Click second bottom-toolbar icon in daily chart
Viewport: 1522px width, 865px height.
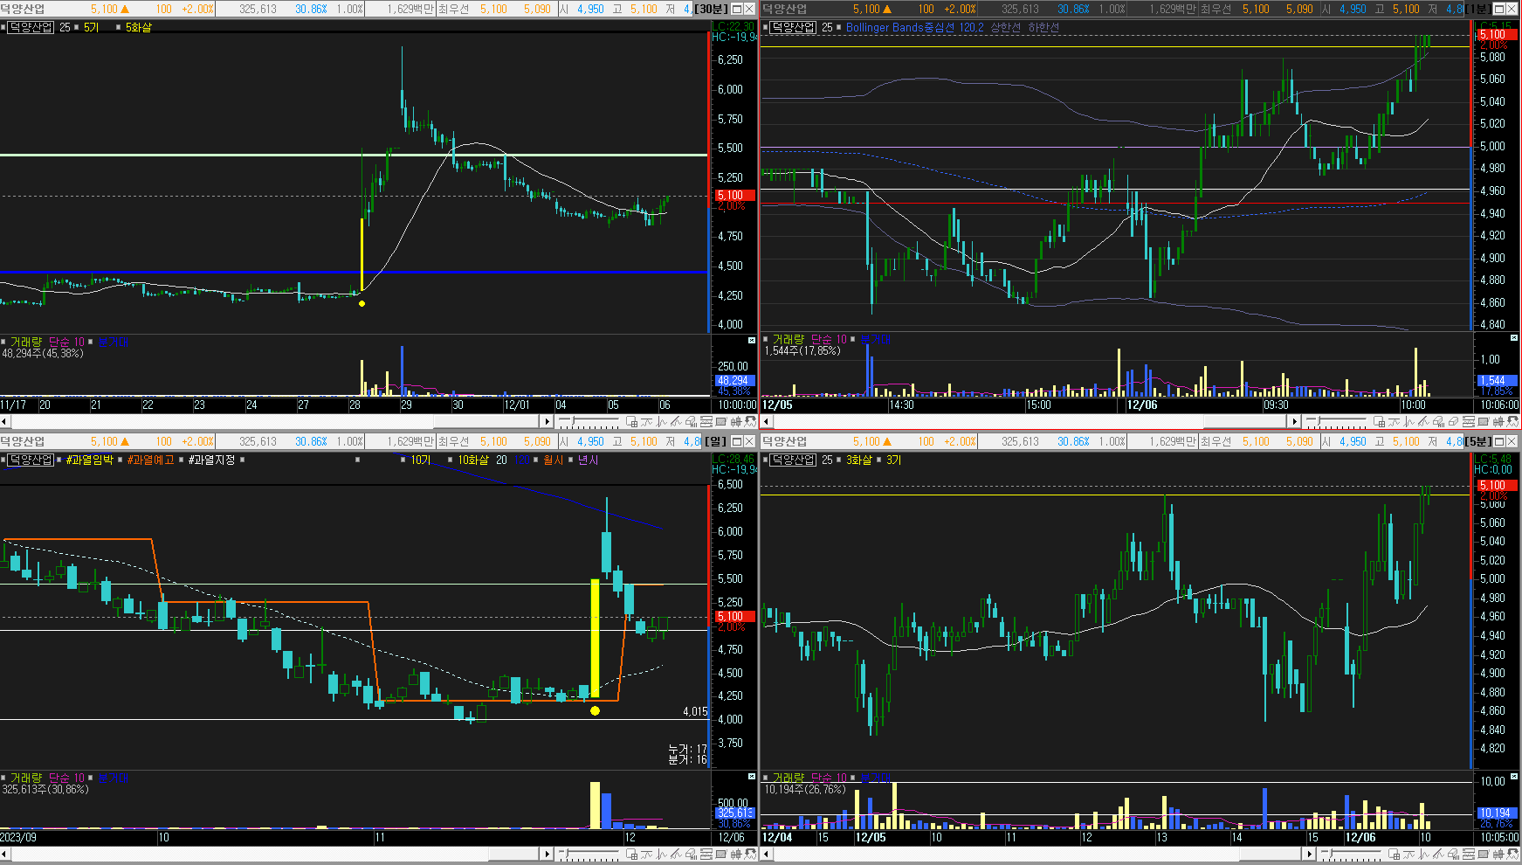pyautogui.click(x=646, y=854)
